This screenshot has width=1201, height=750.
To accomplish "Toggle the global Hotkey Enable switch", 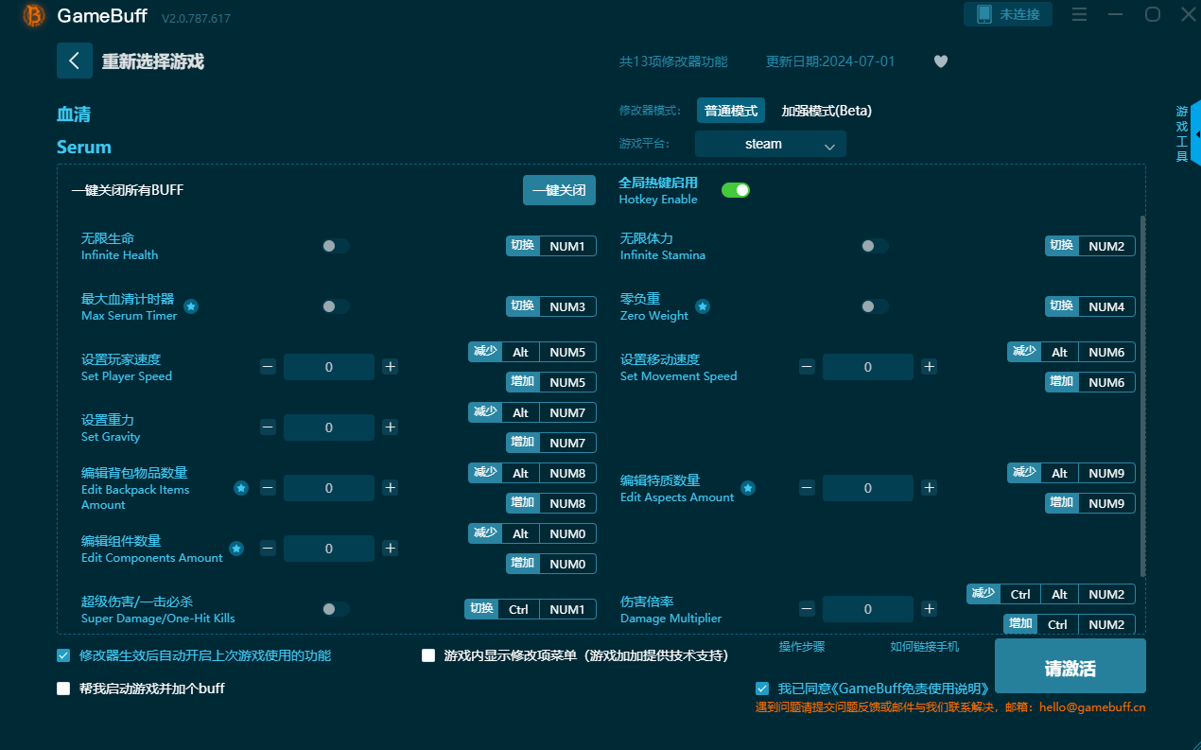I will 736,190.
